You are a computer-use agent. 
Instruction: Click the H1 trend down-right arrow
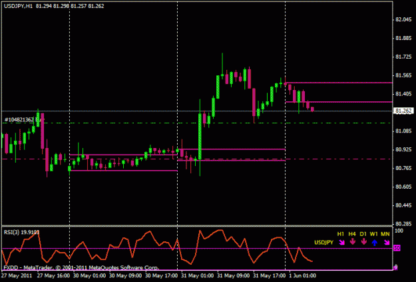pos(341,243)
